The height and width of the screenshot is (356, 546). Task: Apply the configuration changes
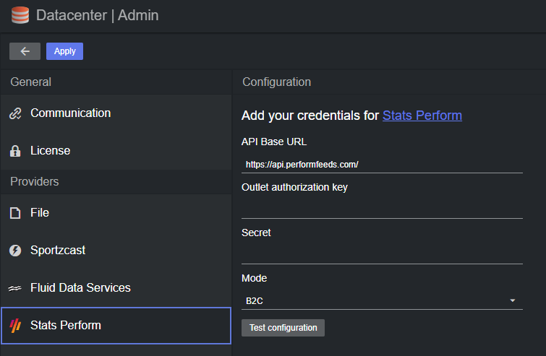65,51
